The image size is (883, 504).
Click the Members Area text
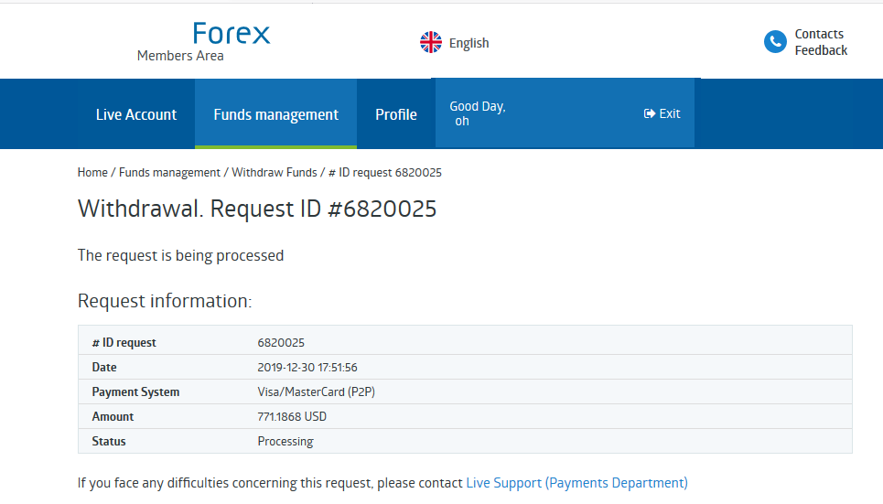(x=180, y=56)
